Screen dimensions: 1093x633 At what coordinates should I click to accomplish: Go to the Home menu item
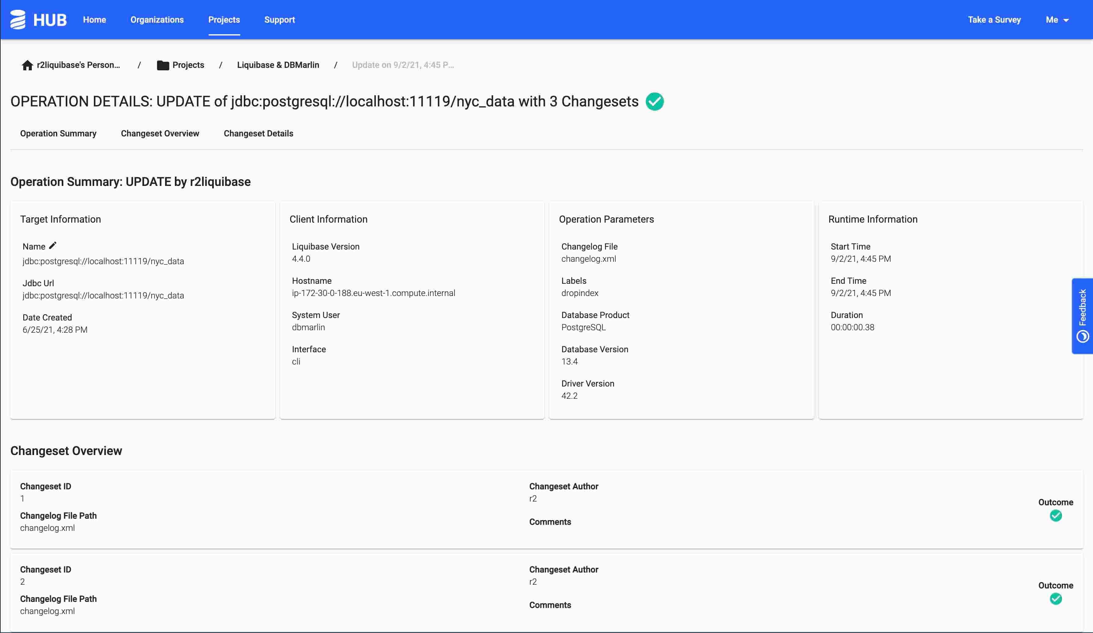(x=94, y=20)
